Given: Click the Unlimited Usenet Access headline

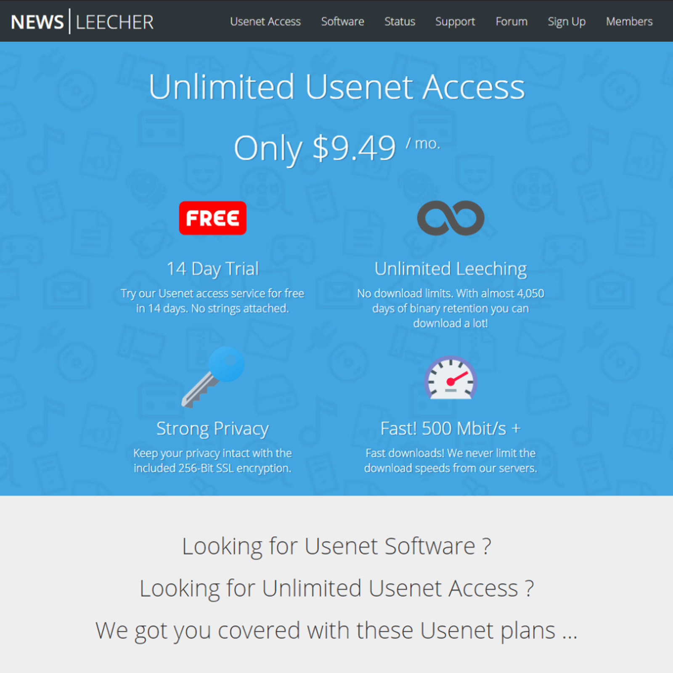Looking at the screenshot, I should 336,87.
